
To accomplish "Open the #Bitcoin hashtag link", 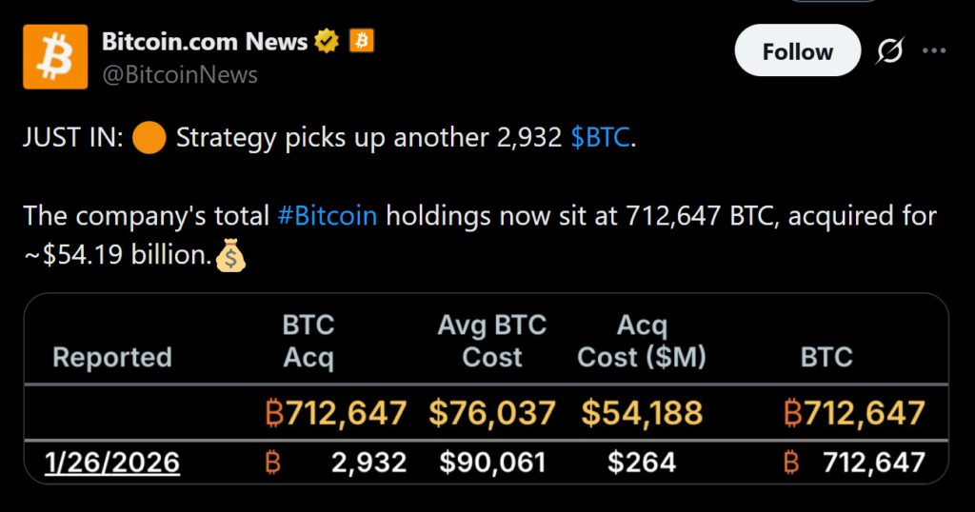I will pos(327,215).
